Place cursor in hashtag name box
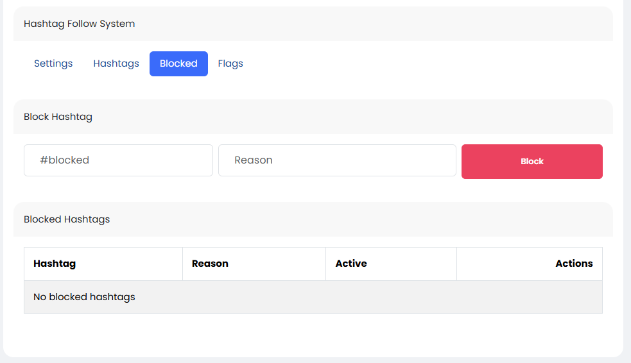The width and height of the screenshot is (631, 363). [x=118, y=160]
